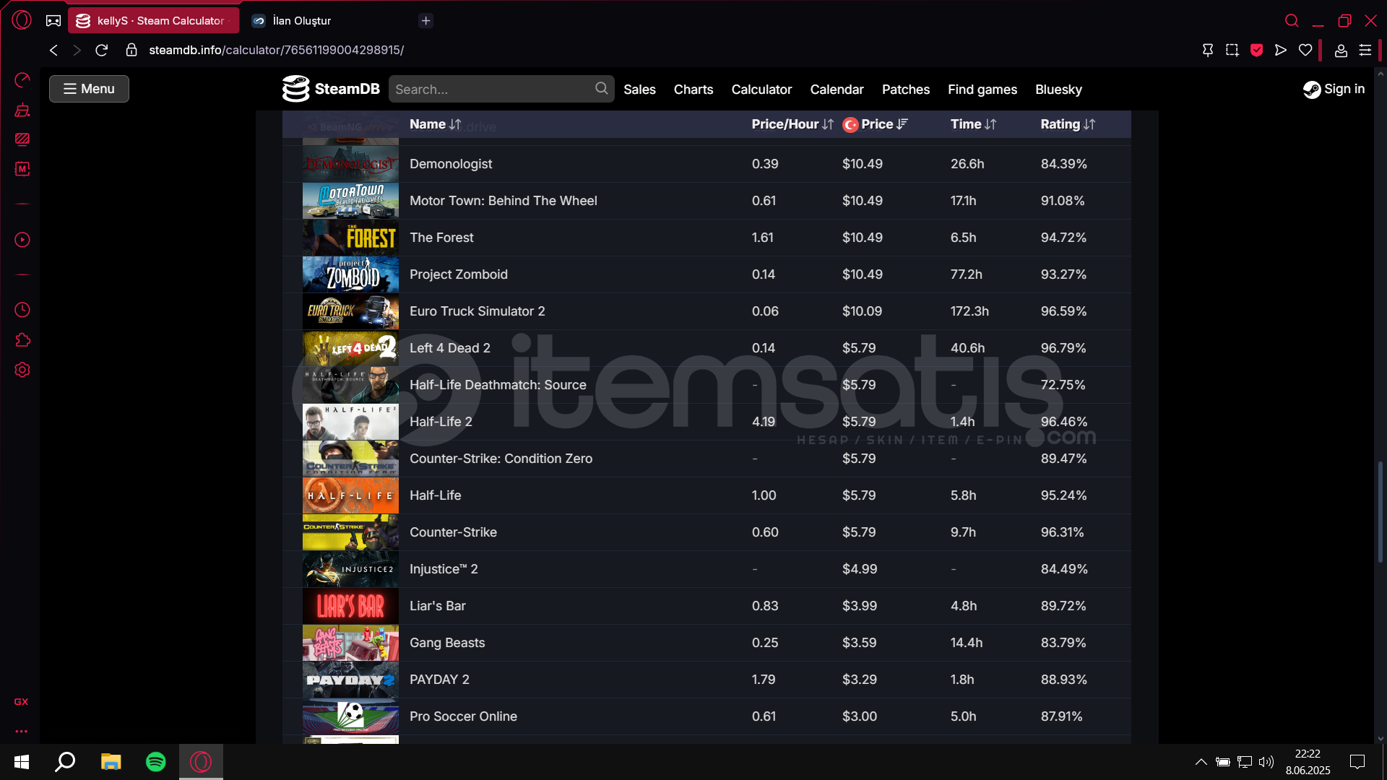
Task: Click the site padlock security icon
Action: point(131,50)
